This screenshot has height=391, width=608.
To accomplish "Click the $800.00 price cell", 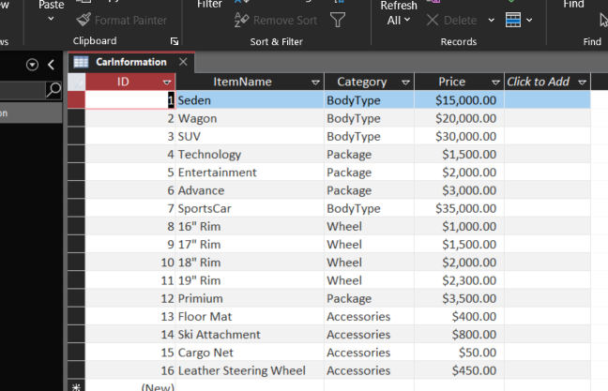I will pyautogui.click(x=459, y=335).
